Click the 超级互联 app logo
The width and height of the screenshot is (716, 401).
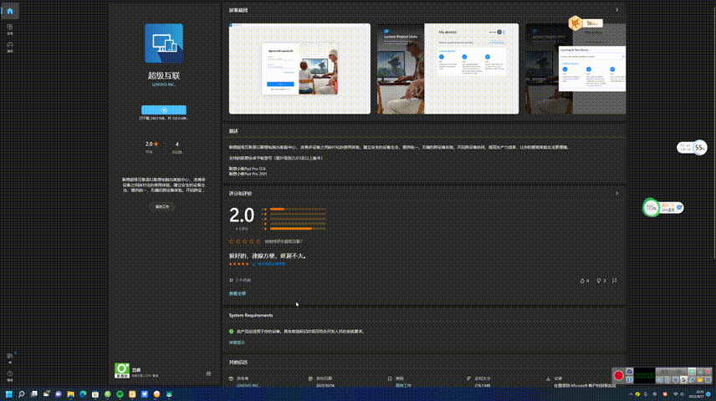(163, 43)
